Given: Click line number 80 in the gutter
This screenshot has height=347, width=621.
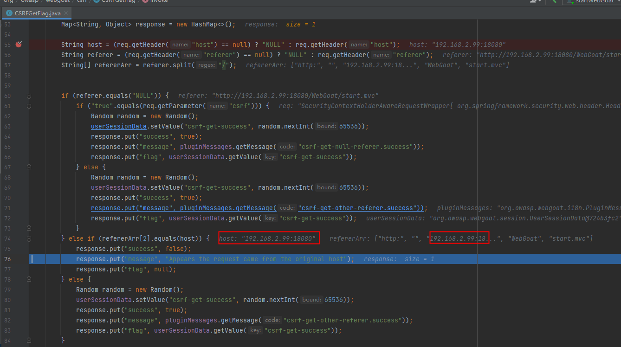Looking at the screenshot, I should 7,300.
